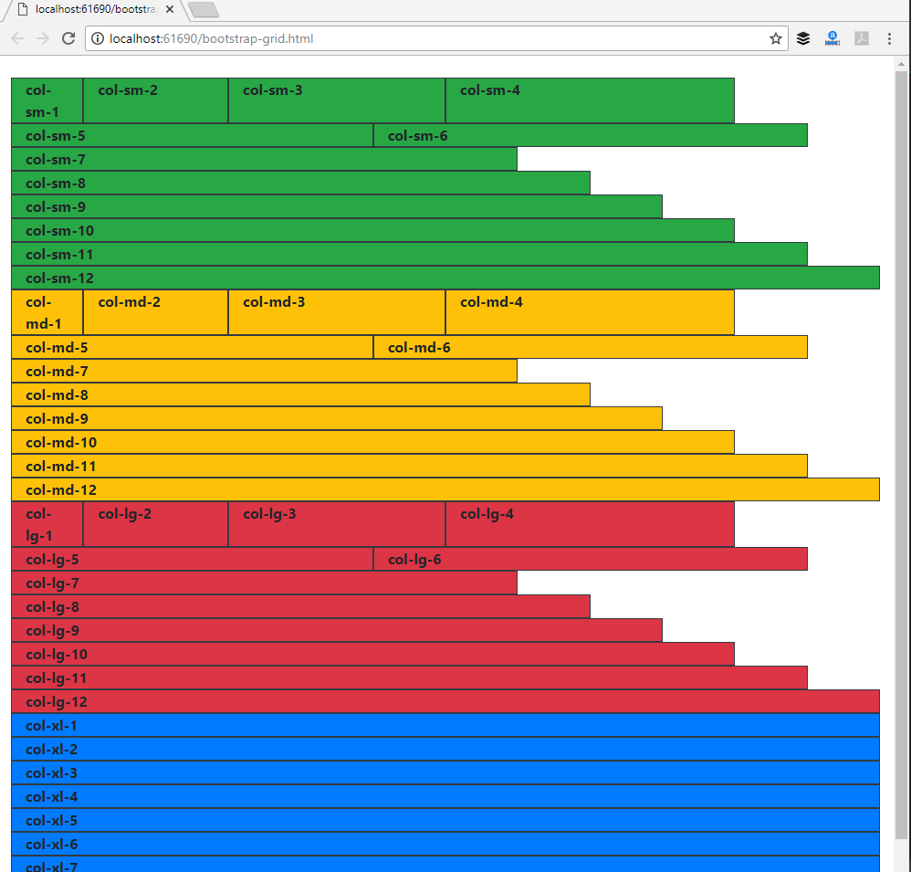Click the Adobe Acrobat extension icon
The width and height of the screenshot is (911, 872).
[861, 38]
